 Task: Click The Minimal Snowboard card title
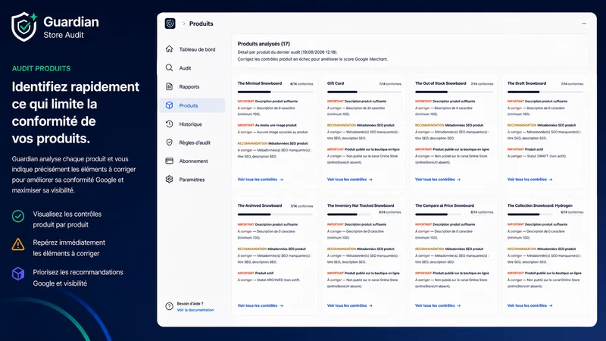click(259, 83)
